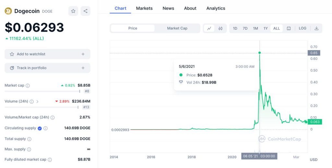332x168 pixels.
Task: Open the Markets tab
Action: click(144, 8)
